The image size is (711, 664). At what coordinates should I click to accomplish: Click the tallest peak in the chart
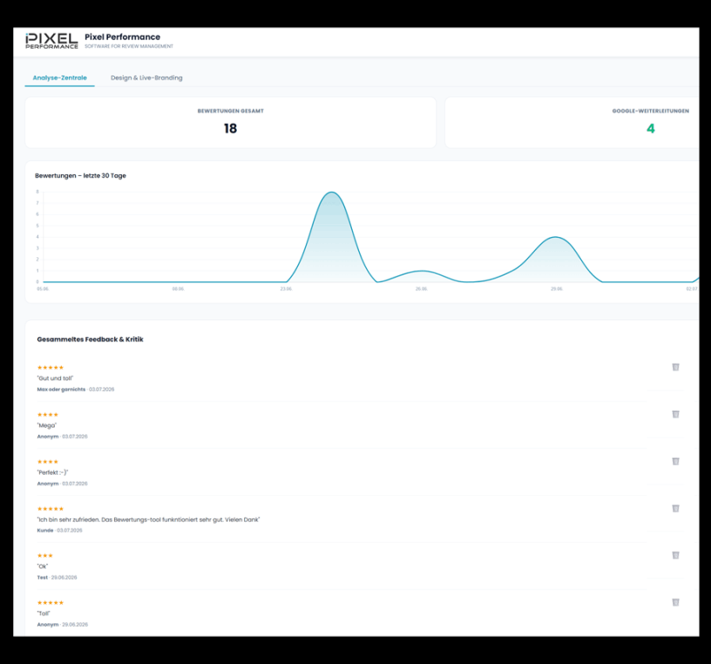click(332, 193)
